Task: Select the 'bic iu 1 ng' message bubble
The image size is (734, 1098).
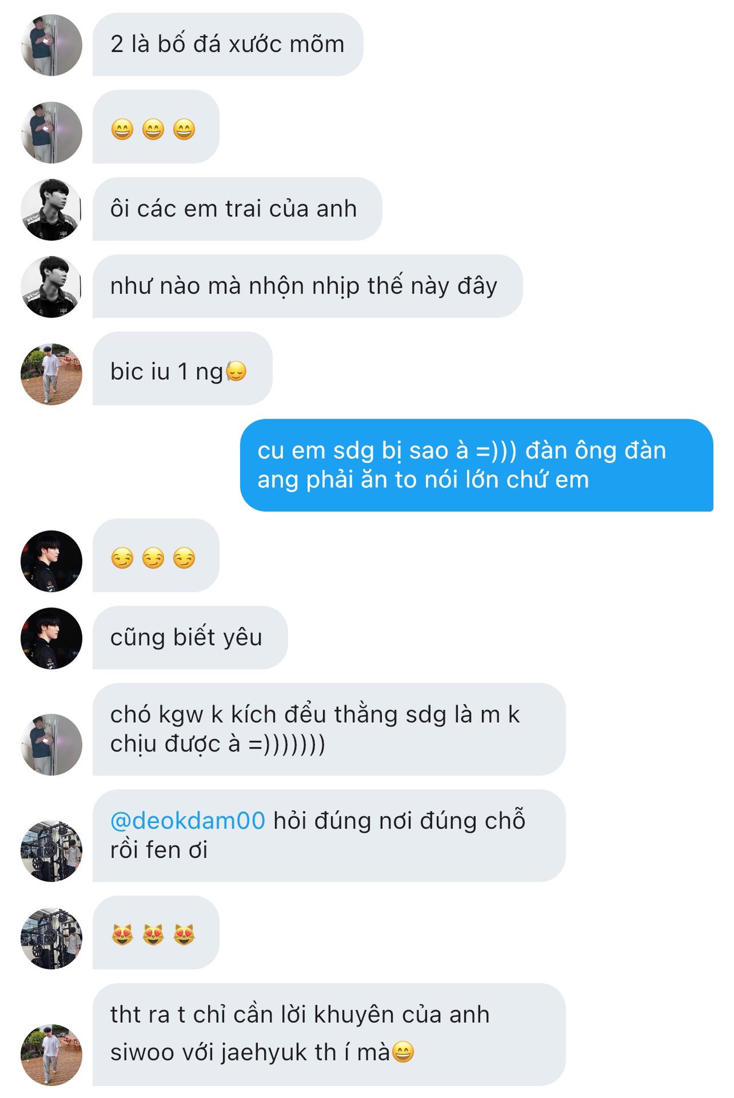Action: (x=182, y=368)
